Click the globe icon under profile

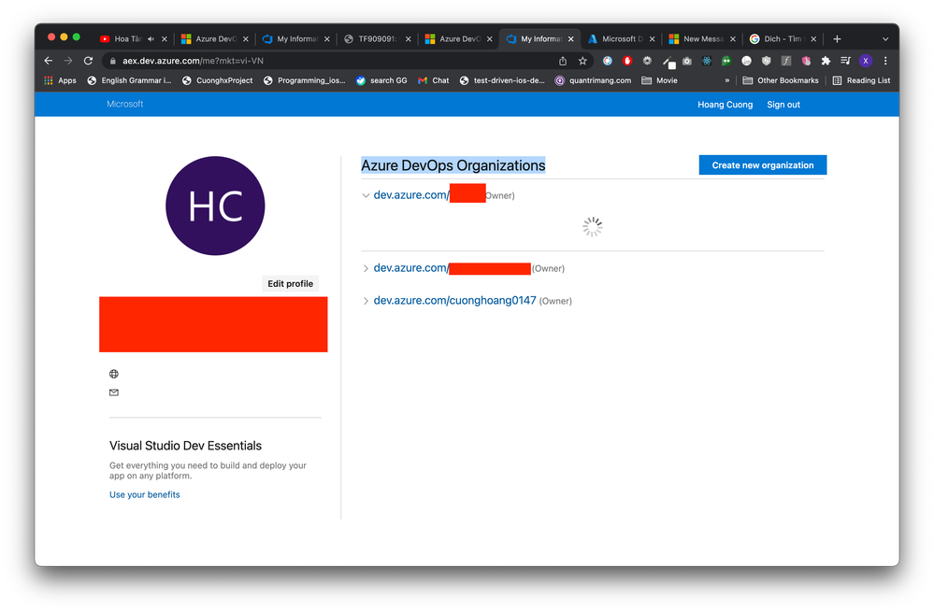pyautogui.click(x=114, y=374)
